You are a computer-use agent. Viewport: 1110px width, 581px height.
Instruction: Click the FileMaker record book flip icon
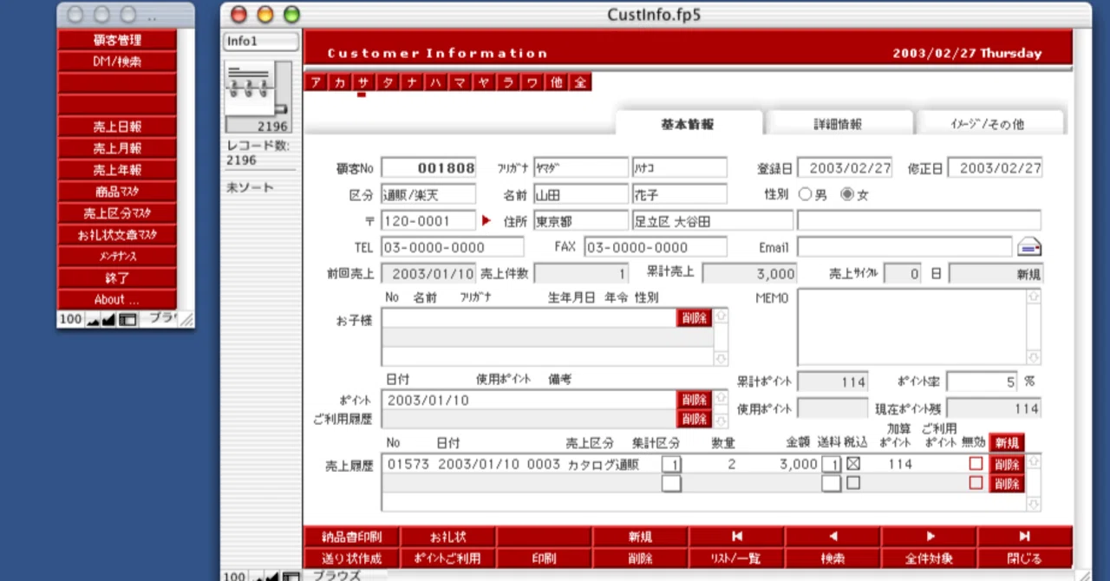pyautogui.click(x=258, y=89)
